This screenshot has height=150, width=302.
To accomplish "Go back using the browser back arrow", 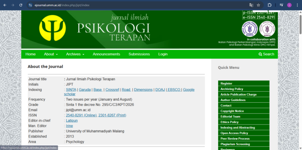I will pyautogui.click(x=5, y=5).
